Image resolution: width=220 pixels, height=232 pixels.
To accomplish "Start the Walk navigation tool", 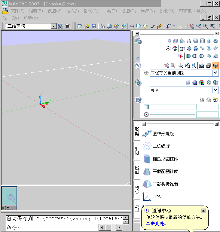I will click(194, 66).
